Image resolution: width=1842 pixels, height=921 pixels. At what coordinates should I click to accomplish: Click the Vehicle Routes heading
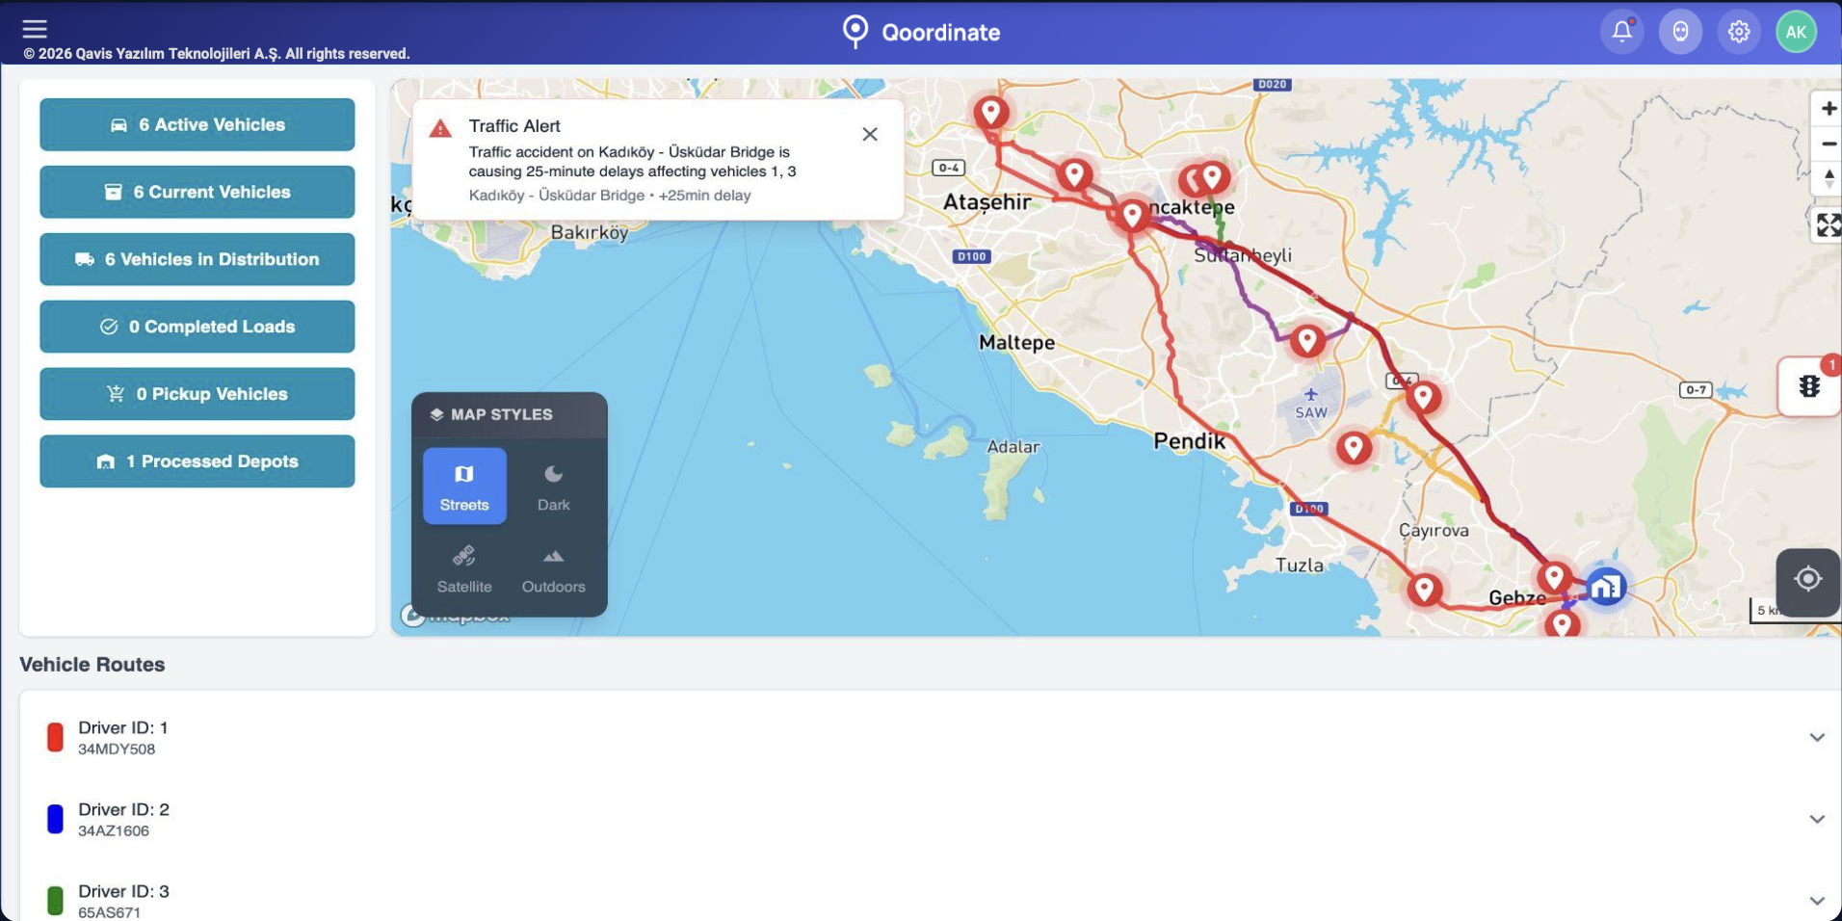pyautogui.click(x=92, y=665)
